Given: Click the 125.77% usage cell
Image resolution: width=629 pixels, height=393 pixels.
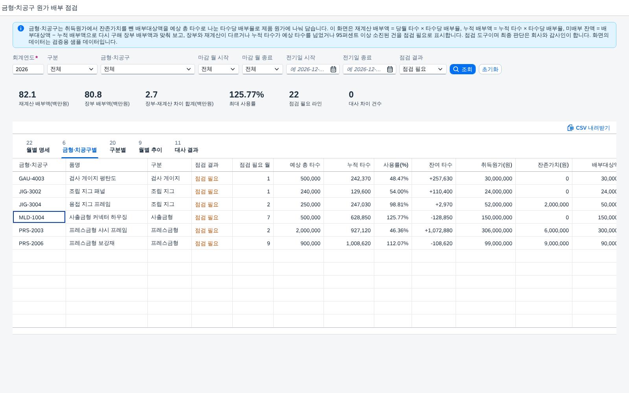Looking at the screenshot, I should coord(393,217).
